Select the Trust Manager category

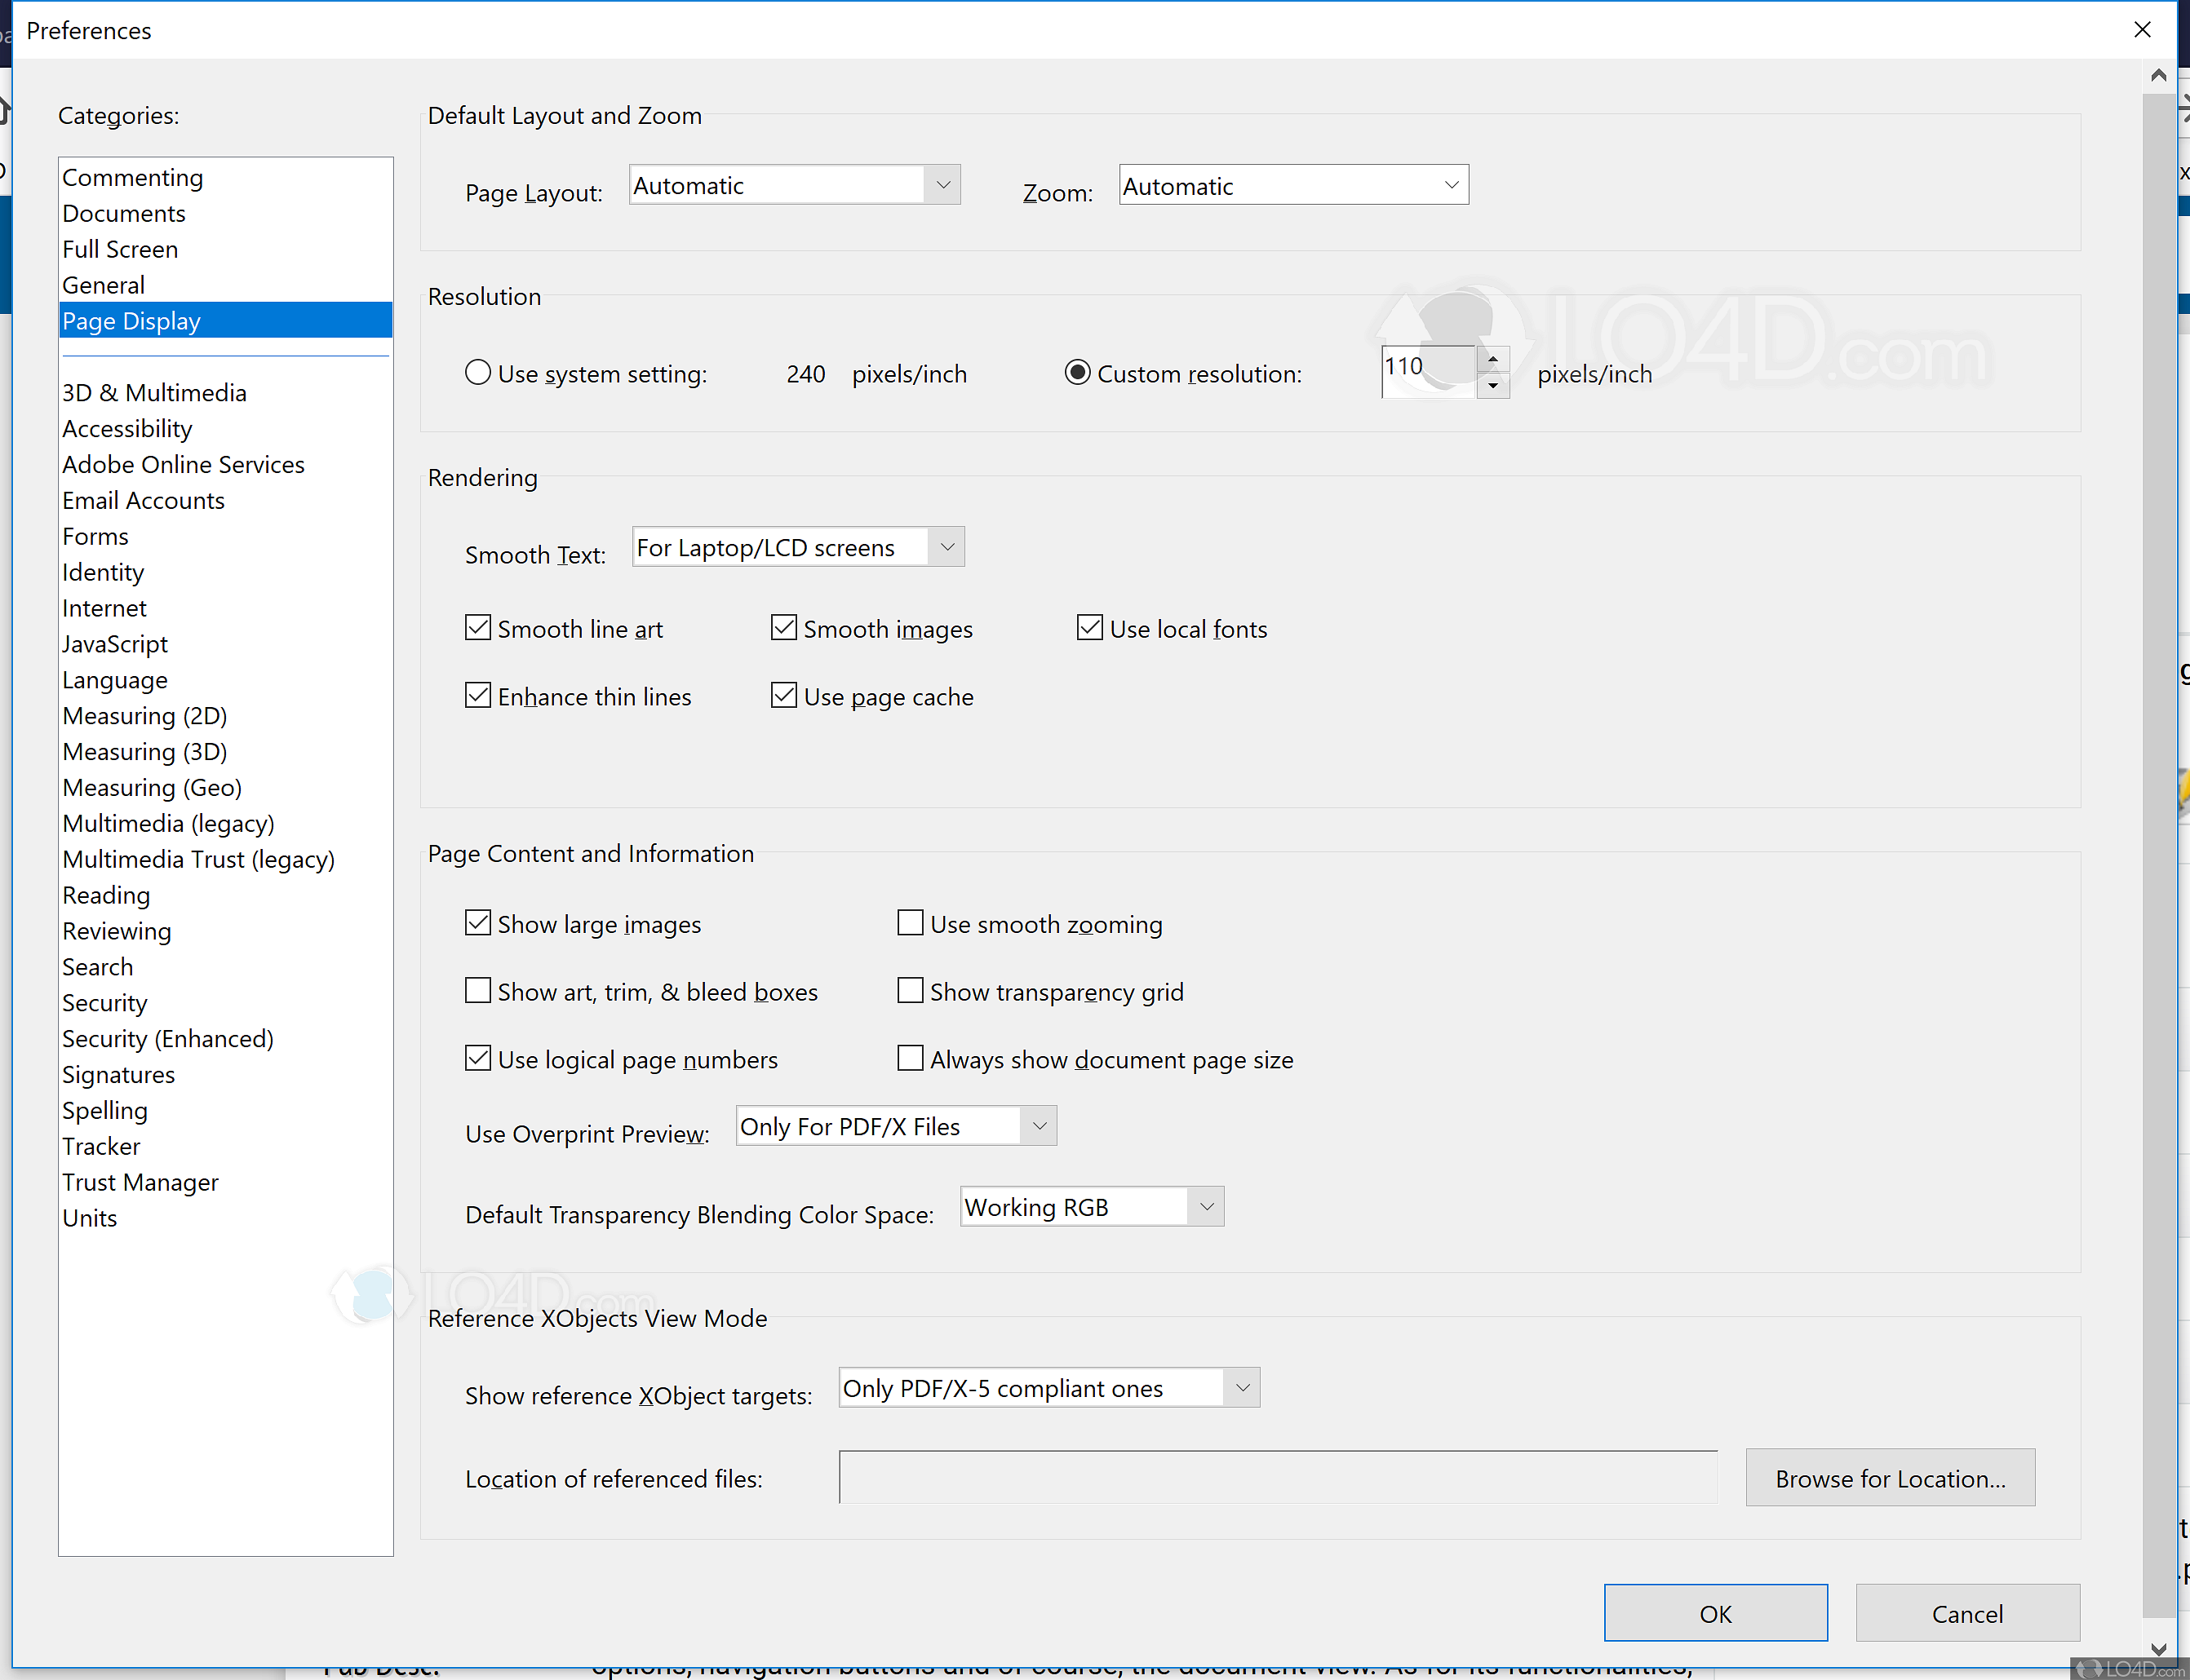pyautogui.click(x=140, y=1182)
